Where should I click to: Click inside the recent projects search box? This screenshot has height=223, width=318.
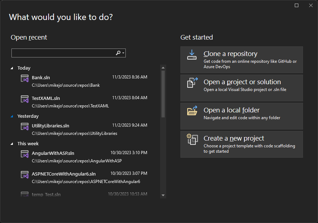click(x=61, y=52)
